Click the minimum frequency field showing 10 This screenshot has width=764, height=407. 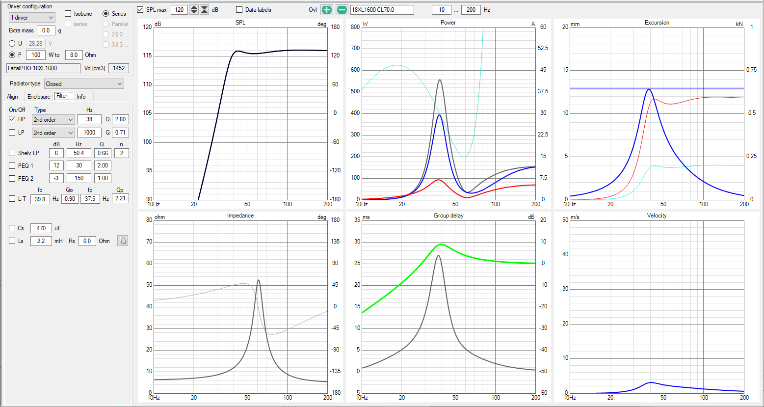[x=442, y=10]
